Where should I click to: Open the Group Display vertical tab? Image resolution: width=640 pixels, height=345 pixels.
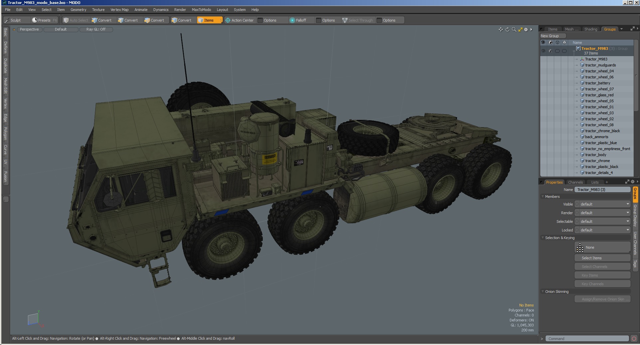[x=635, y=216]
